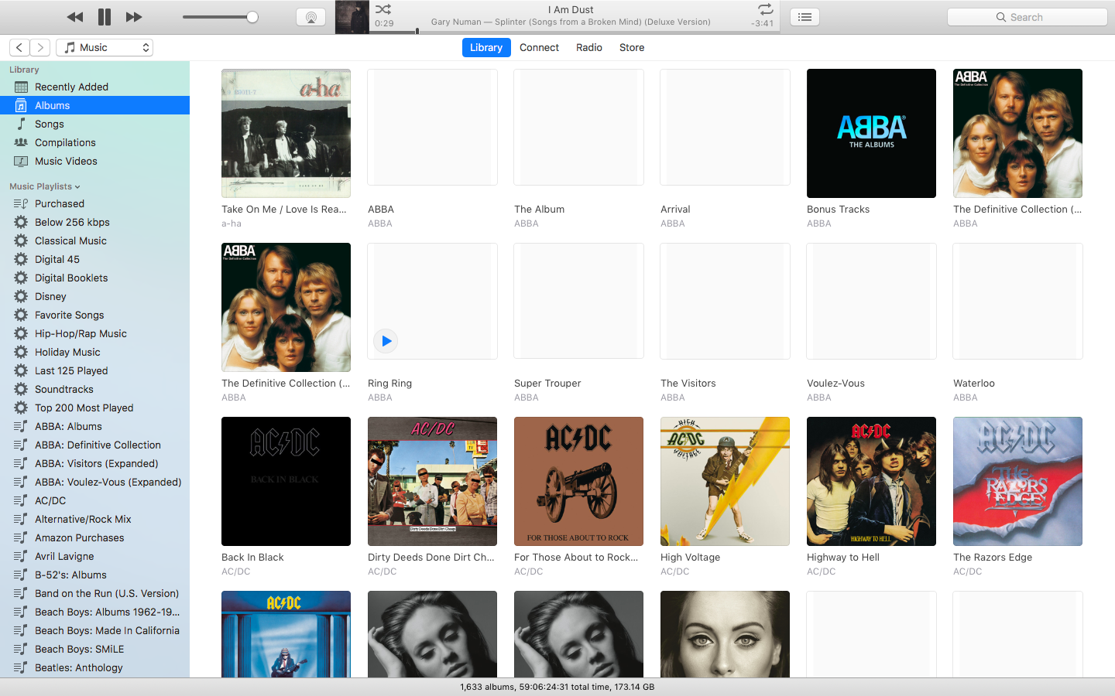
Task: Pause the current song
Action: click(105, 17)
